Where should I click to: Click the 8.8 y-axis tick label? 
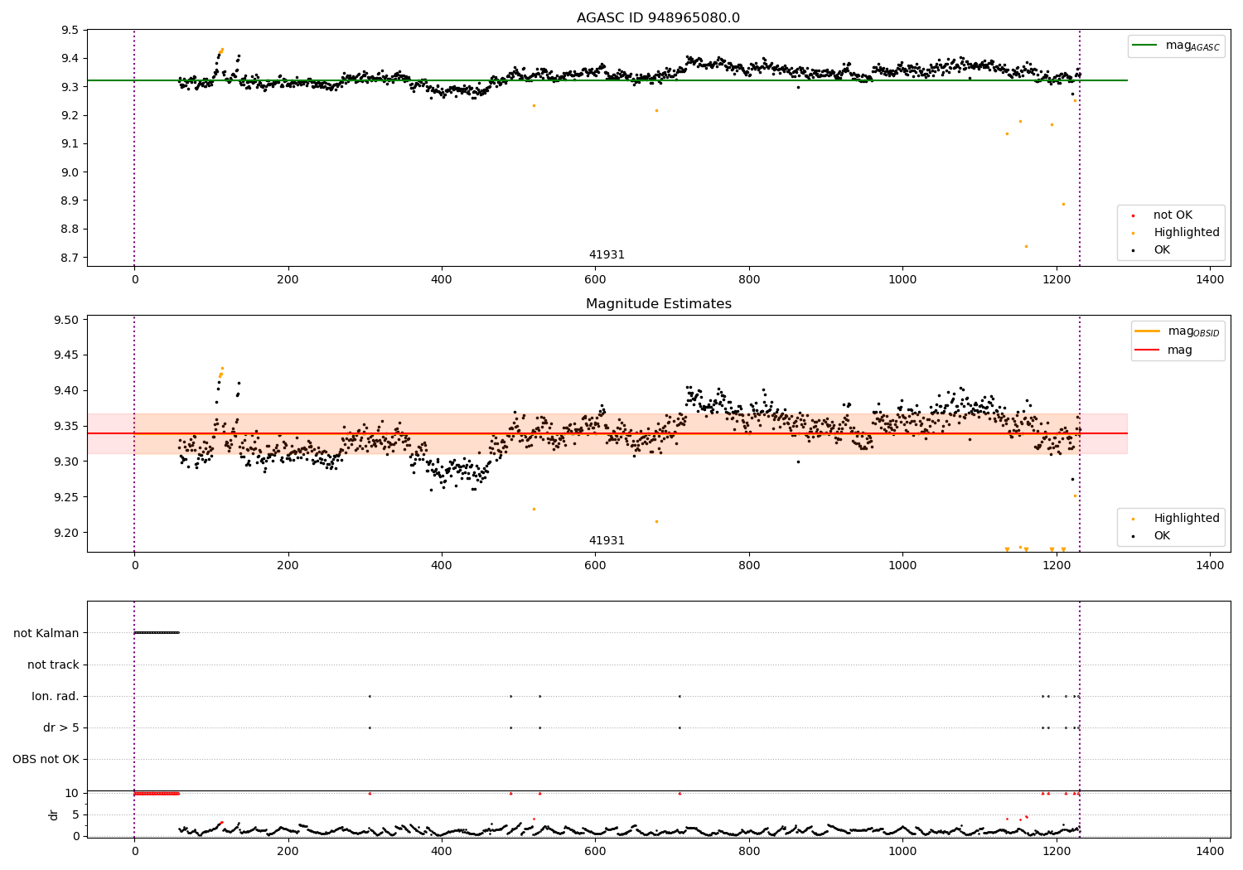71,230
